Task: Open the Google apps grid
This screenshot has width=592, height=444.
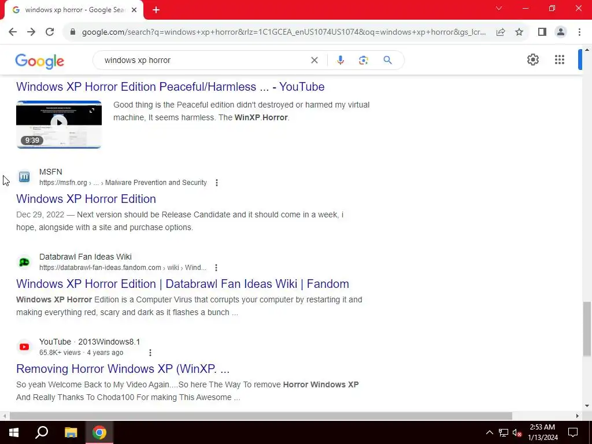Action: (x=560, y=60)
